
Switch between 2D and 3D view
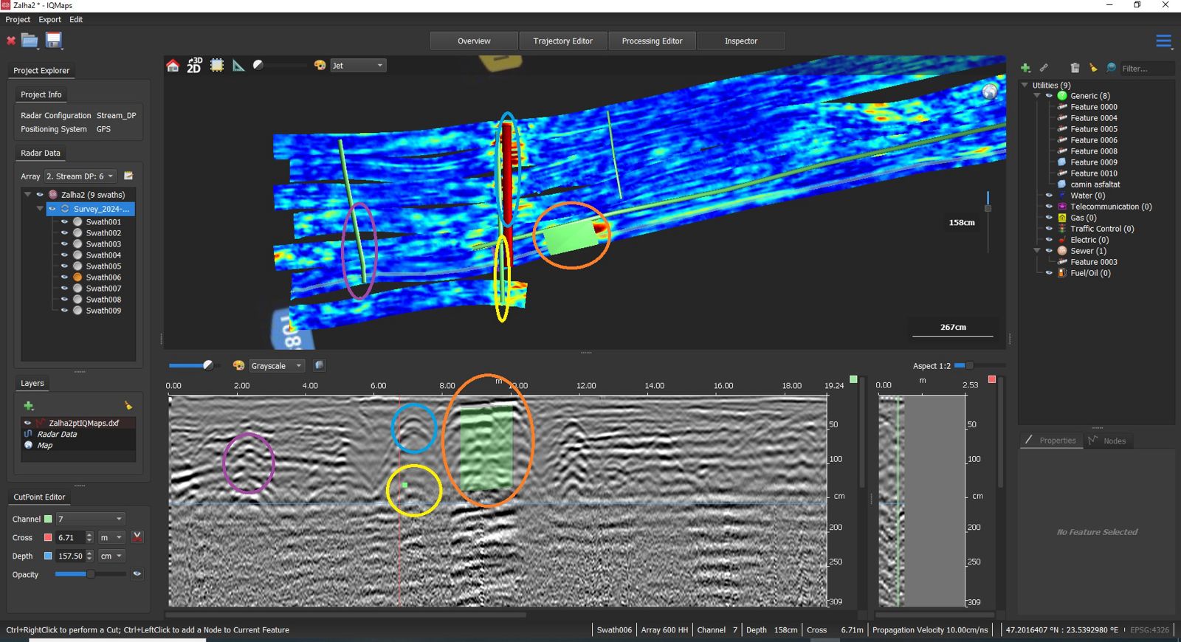(x=194, y=66)
